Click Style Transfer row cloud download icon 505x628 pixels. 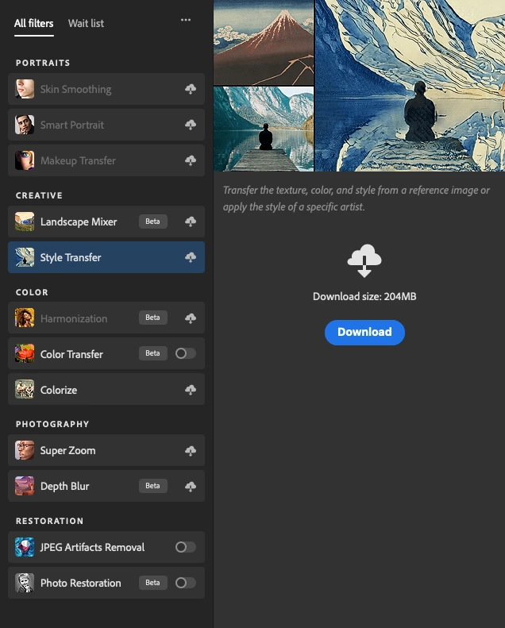191,257
